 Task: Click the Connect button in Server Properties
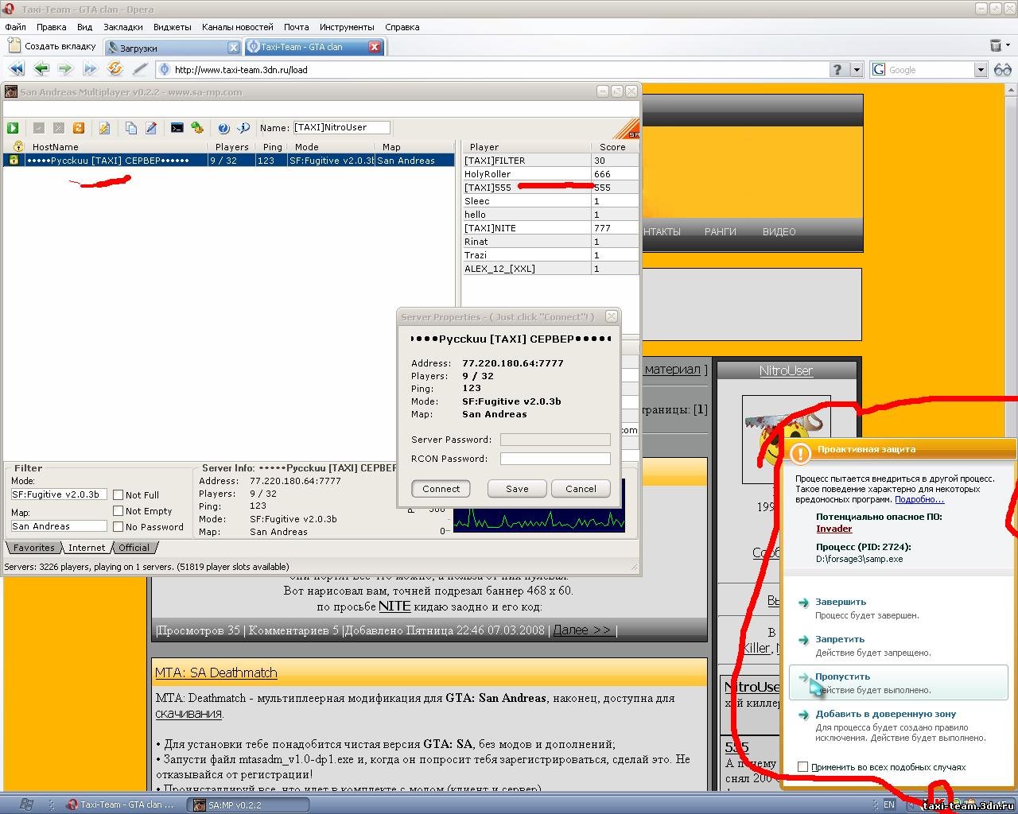point(441,489)
